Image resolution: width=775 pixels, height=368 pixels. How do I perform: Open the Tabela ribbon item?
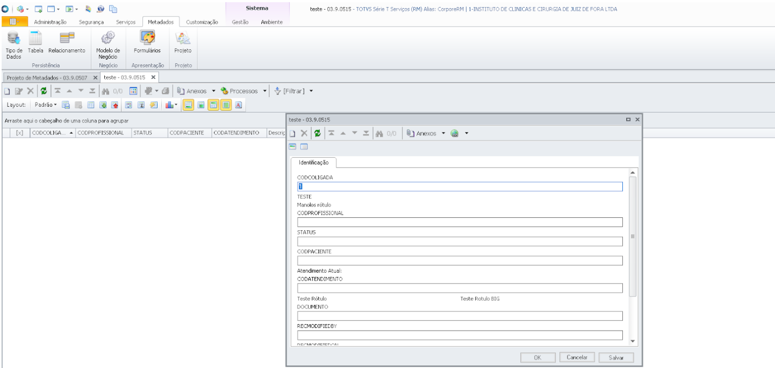[35, 42]
